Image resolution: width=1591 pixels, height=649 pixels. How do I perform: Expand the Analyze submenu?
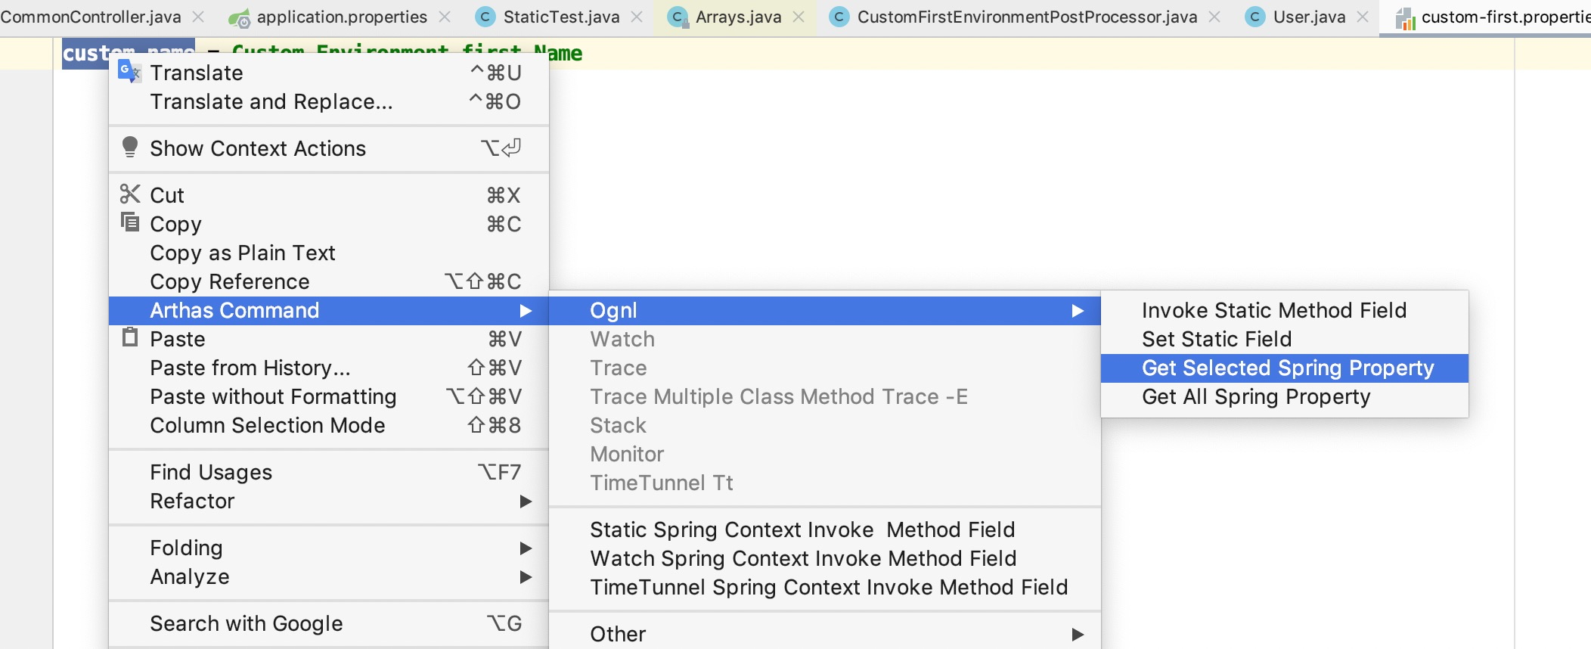[526, 577]
